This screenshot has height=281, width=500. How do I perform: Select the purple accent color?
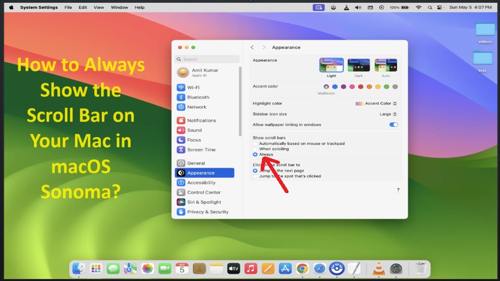[343, 87]
